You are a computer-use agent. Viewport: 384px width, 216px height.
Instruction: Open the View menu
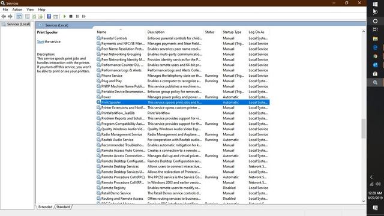point(30,10)
